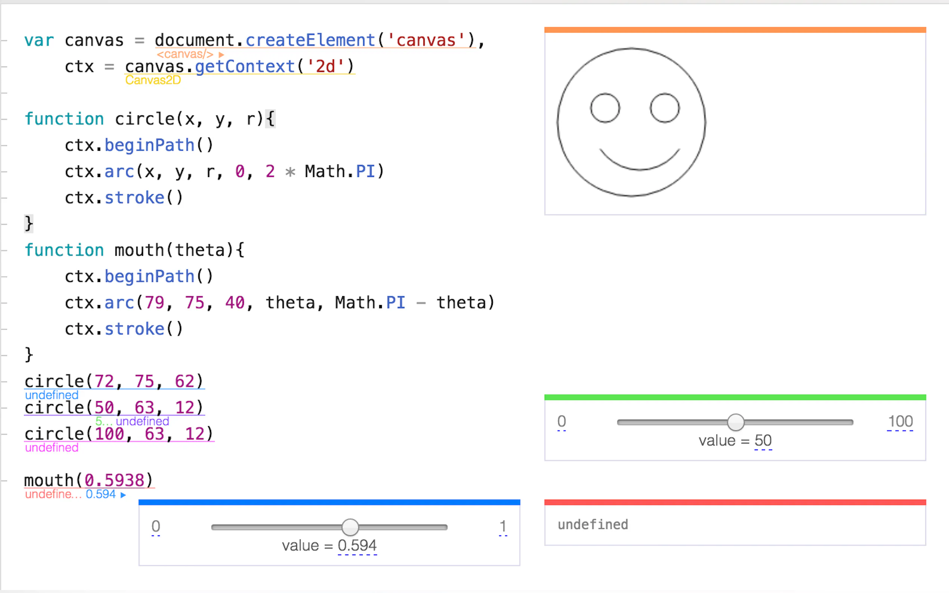Image resolution: width=949 pixels, height=593 pixels.
Task: Click the blue arrow after 0.594 annotation
Action: point(123,495)
